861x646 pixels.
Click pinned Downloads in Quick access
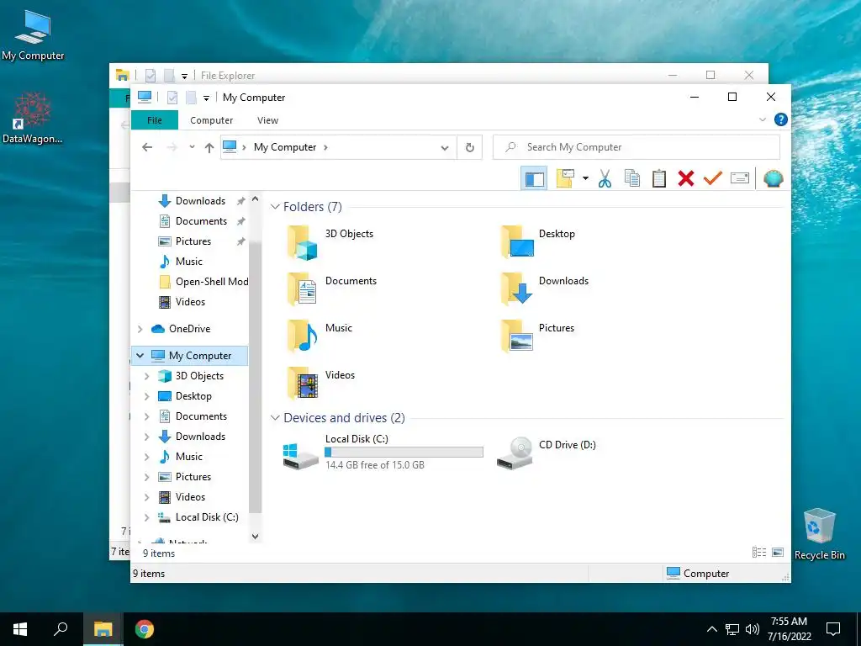200,201
